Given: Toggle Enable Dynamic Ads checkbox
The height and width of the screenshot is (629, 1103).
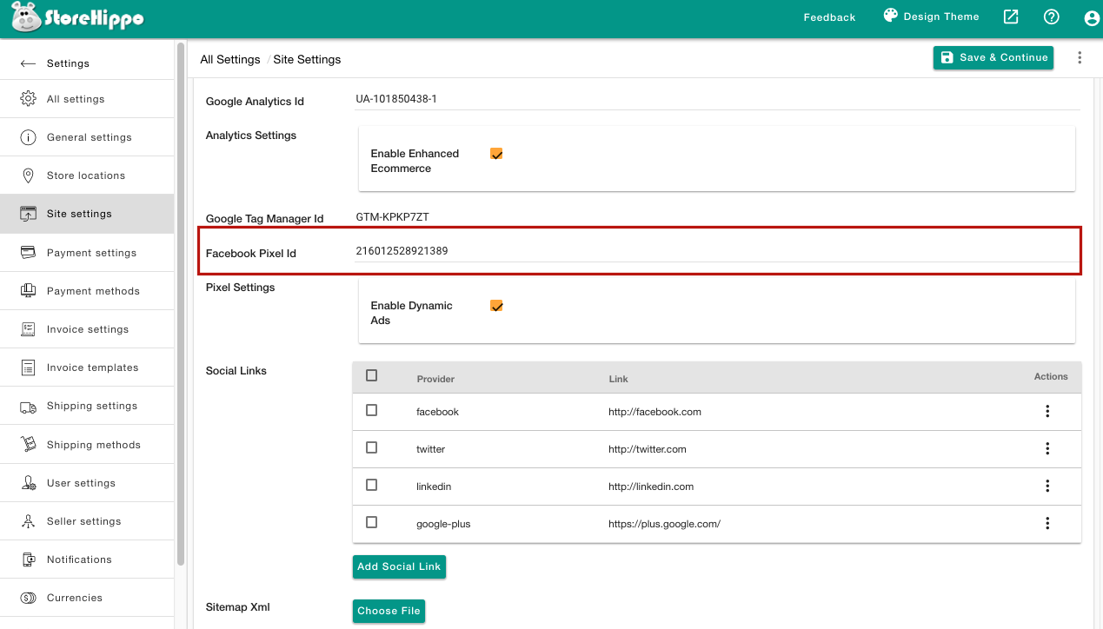Looking at the screenshot, I should 496,306.
